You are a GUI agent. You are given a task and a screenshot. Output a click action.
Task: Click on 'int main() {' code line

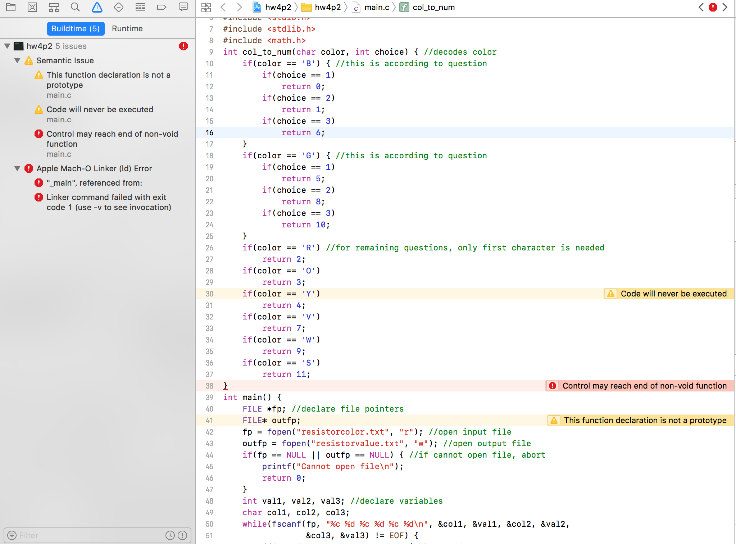(x=252, y=397)
